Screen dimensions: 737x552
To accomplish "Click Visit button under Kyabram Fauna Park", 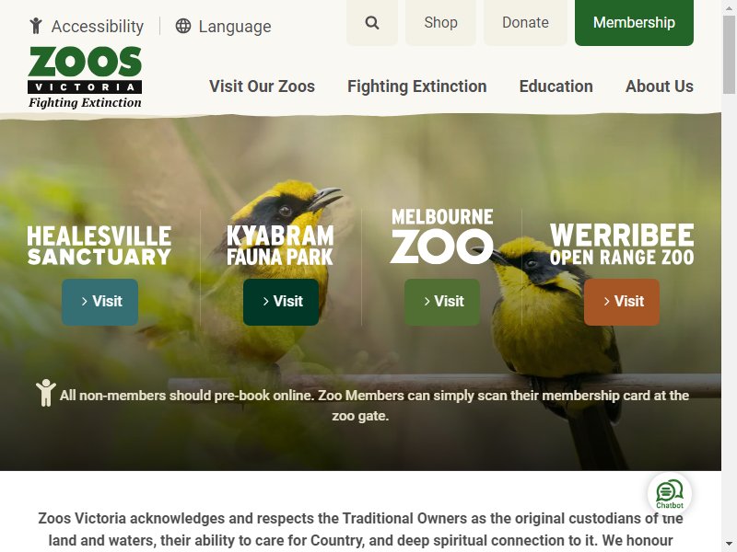I will coord(281,302).
